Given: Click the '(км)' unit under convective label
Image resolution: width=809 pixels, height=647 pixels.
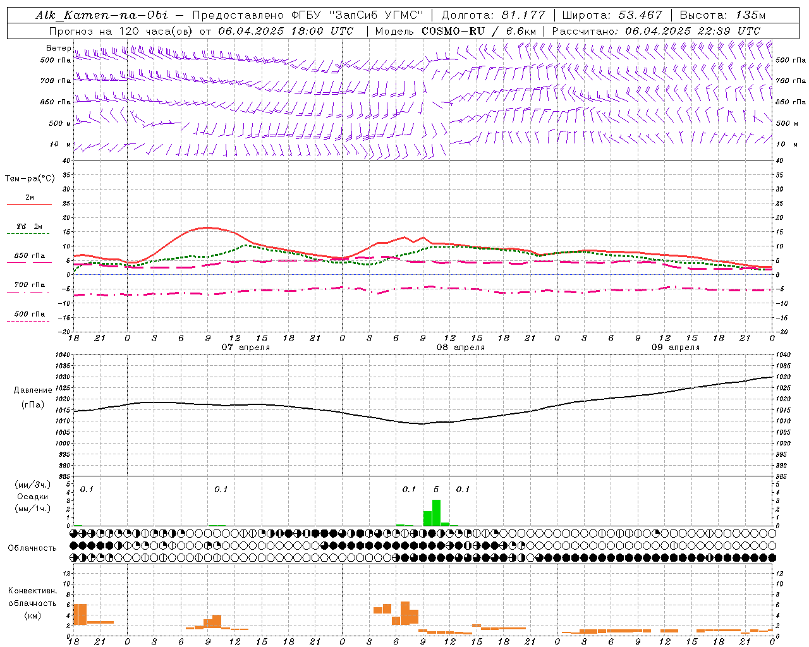Looking at the screenshot, I should pyautogui.click(x=32, y=615).
